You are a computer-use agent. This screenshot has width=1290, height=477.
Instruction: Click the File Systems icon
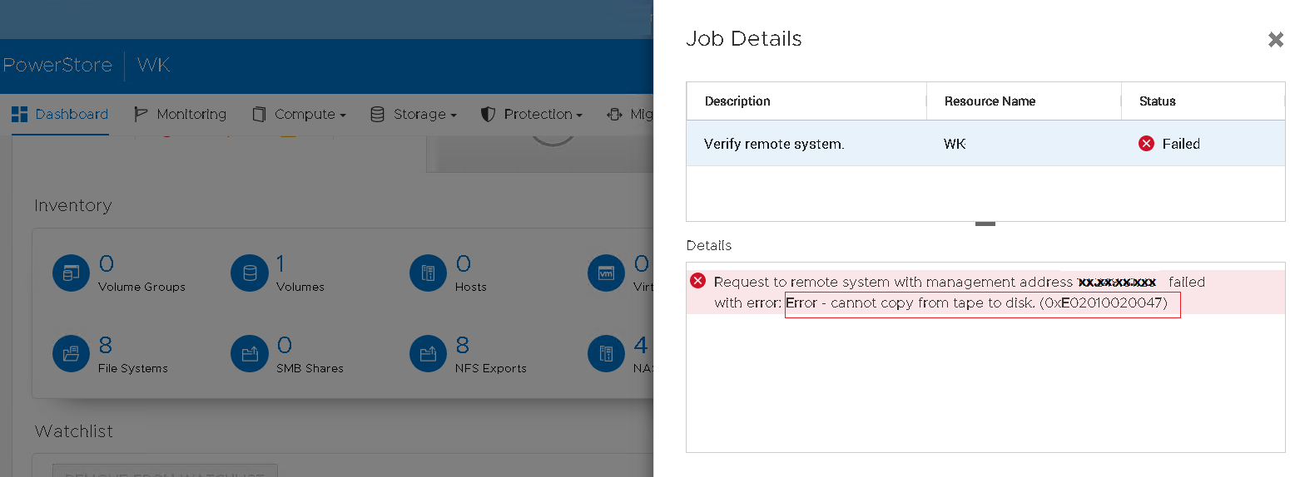[x=70, y=354]
